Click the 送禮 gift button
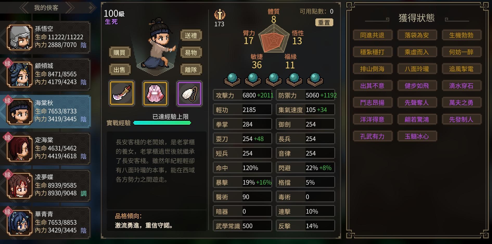492x244 pixels. 191,36
